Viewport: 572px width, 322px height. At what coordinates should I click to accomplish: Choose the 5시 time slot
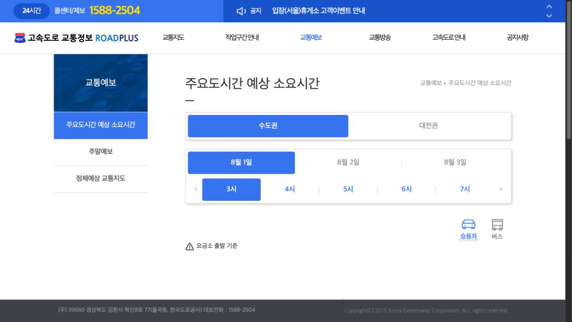[348, 189]
